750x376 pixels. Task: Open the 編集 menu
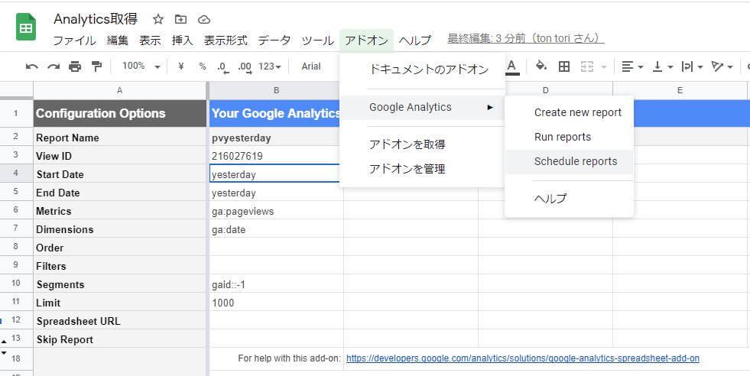pyautogui.click(x=118, y=41)
